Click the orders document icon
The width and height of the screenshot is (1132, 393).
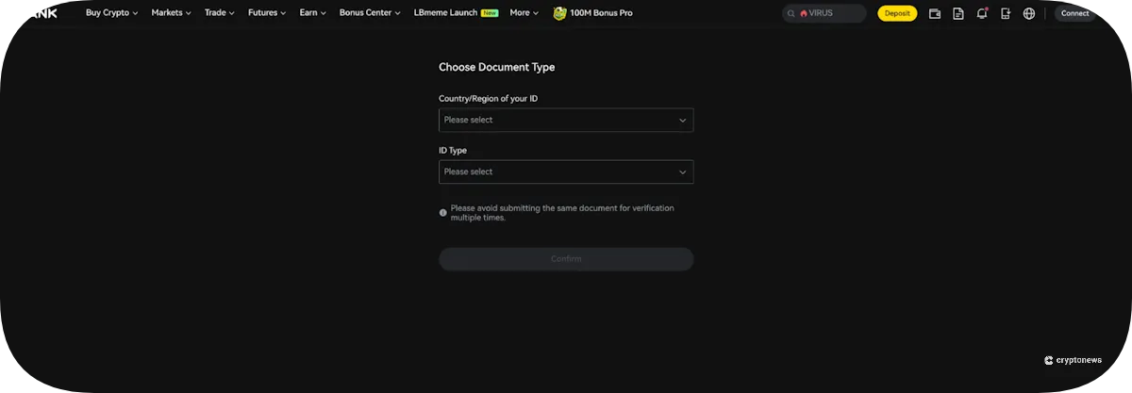pos(958,14)
